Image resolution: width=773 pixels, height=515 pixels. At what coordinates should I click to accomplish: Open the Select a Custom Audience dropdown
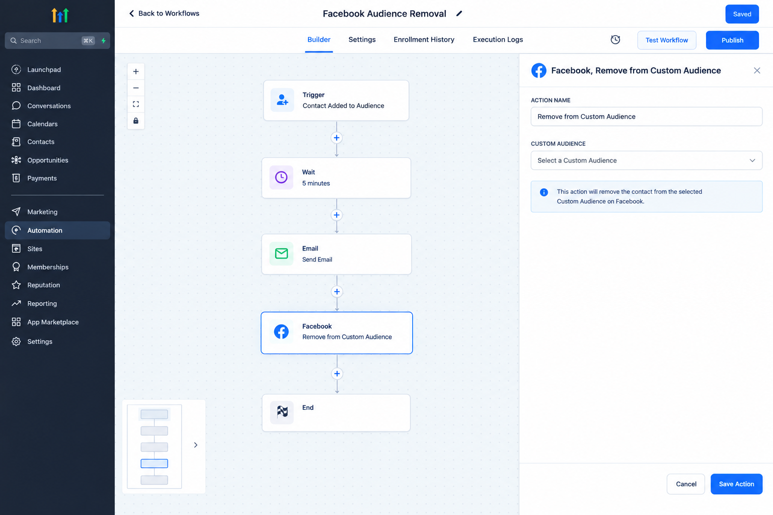[x=647, y=160]
